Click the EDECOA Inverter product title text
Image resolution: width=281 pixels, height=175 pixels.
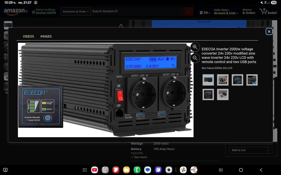click(x=229, y=55)
